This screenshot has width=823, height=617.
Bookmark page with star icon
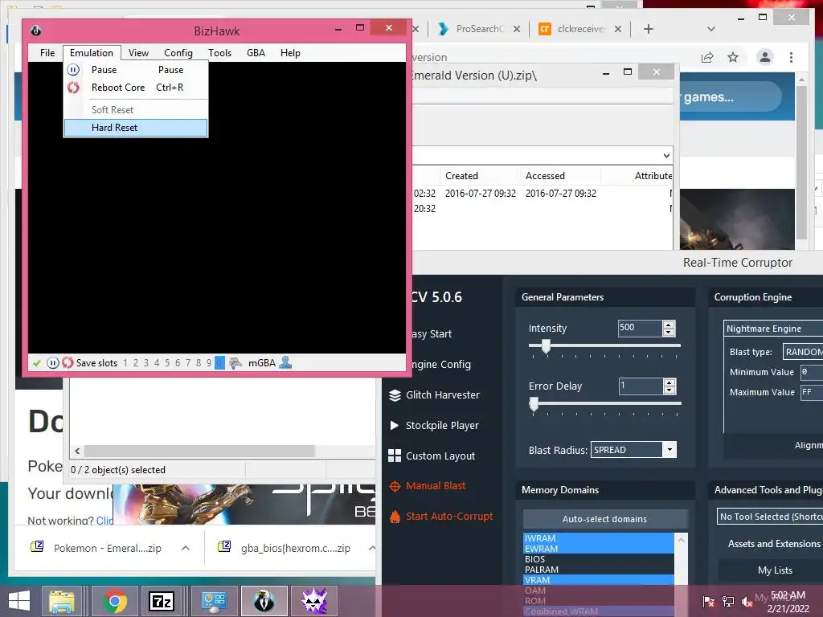(733, 57)
